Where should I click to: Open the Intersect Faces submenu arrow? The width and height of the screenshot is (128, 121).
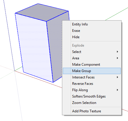pos(118,77)
